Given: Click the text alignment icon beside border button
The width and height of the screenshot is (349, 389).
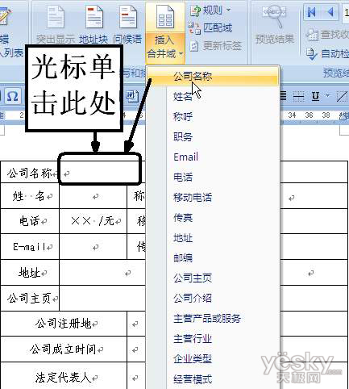Looking at the screenshot, I should click(283, 96).
